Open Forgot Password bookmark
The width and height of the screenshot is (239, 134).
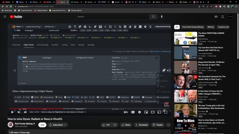[x=25, y=10]
